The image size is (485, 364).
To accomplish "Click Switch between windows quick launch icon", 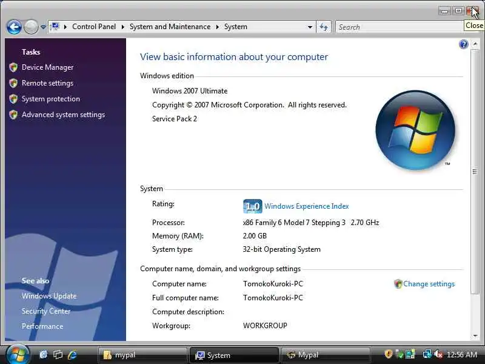I will [58, 354].
